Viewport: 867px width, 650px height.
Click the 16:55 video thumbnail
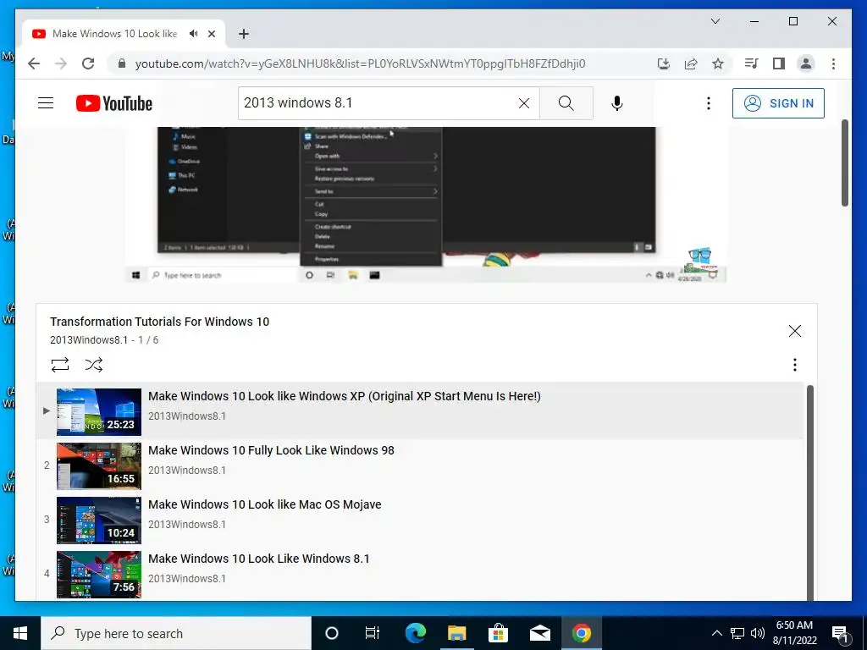[99, 466]
